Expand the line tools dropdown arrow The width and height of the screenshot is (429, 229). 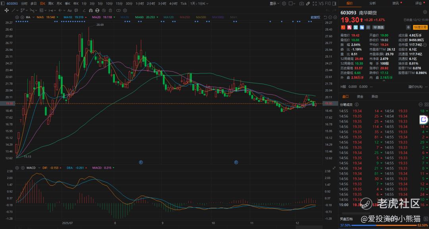tap(17, 10)
